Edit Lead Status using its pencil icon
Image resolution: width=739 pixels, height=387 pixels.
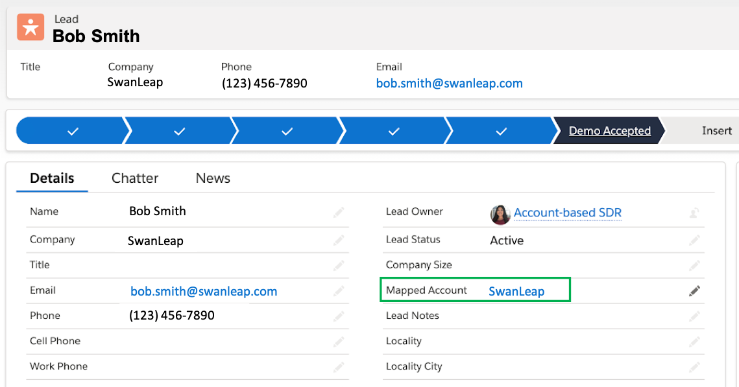coord(694,240)
